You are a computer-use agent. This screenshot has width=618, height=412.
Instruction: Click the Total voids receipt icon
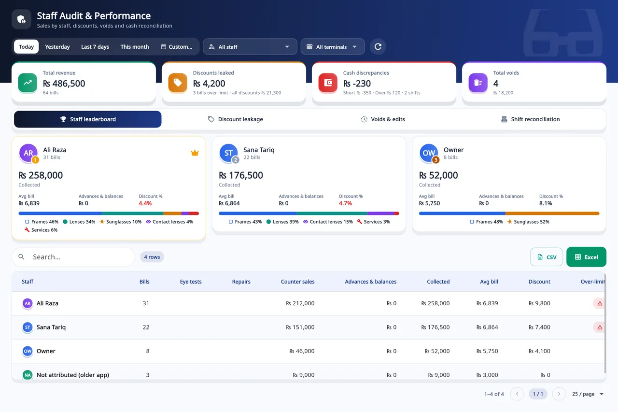coord(478,83)
